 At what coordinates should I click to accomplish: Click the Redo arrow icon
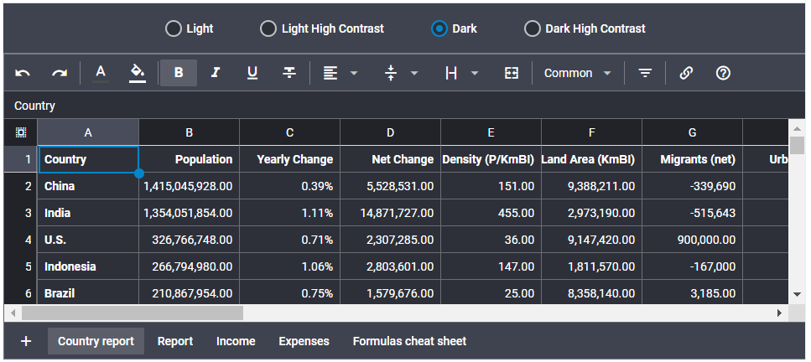(x=60, y=73)
